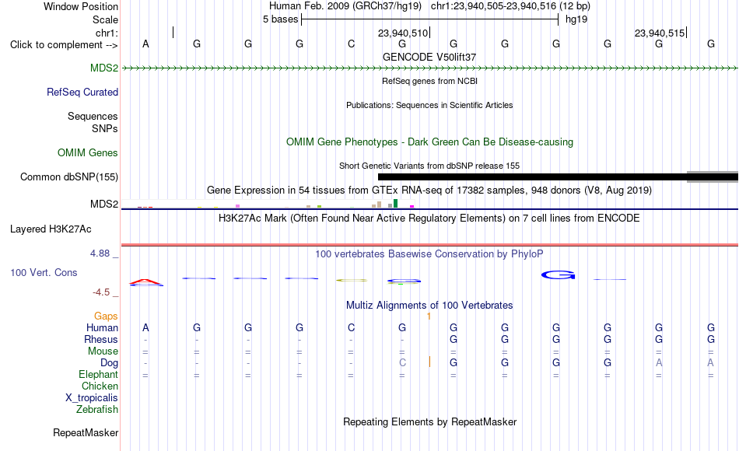Click the Sequences track label
The image size is (739, 451).
point(93,116)
